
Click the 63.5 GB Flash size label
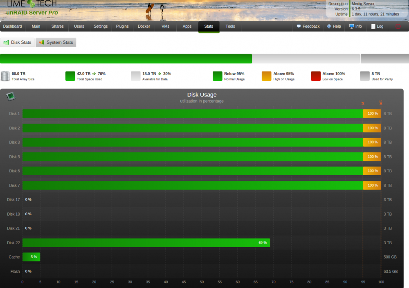click(x=391, y=271)
